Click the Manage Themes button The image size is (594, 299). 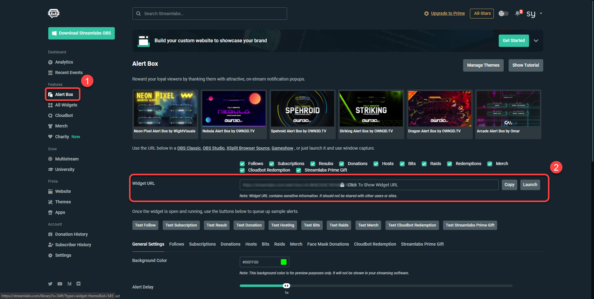[x=483, y=65]
